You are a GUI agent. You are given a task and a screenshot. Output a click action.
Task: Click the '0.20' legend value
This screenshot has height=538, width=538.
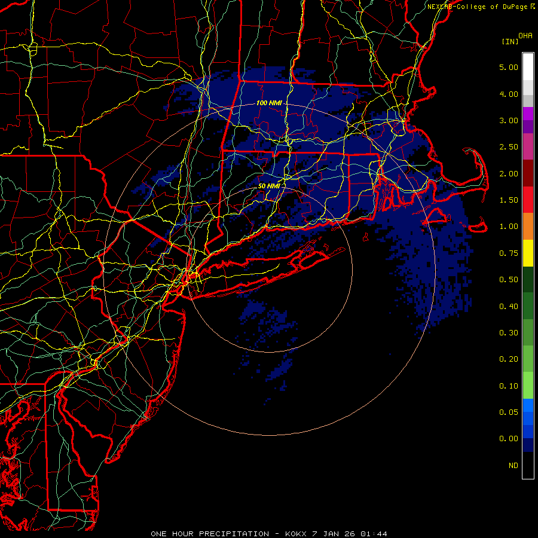point(509,359)
